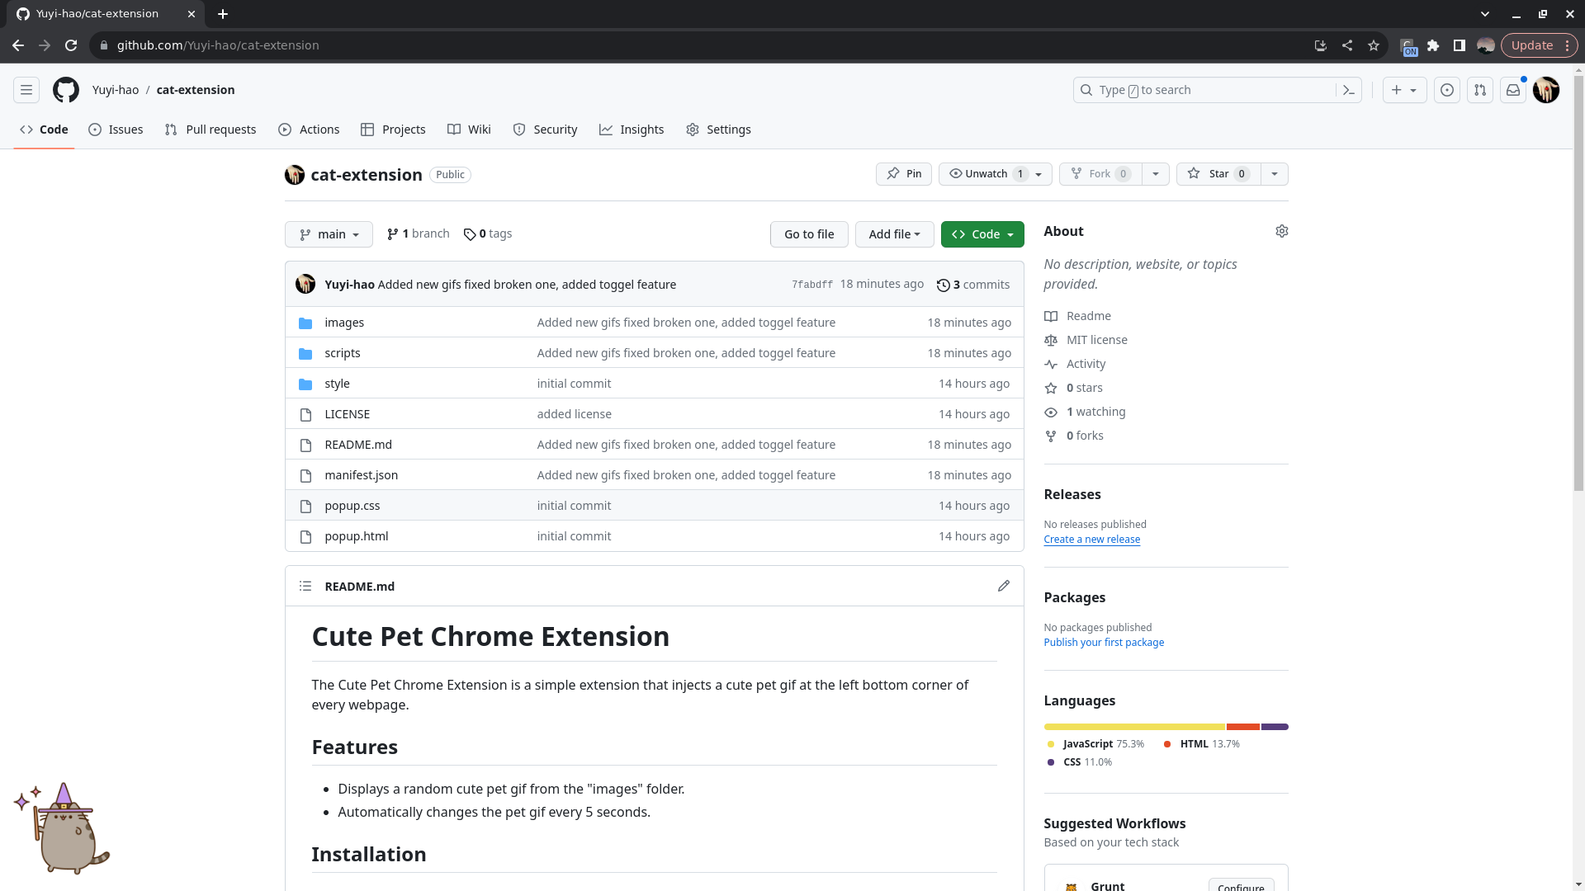Open a new browser tab
The image size is (1585, 891).
223,14
